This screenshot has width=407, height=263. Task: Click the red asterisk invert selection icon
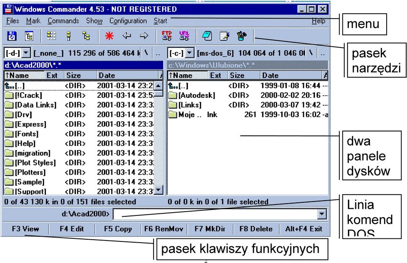click(x=109, y=36)
